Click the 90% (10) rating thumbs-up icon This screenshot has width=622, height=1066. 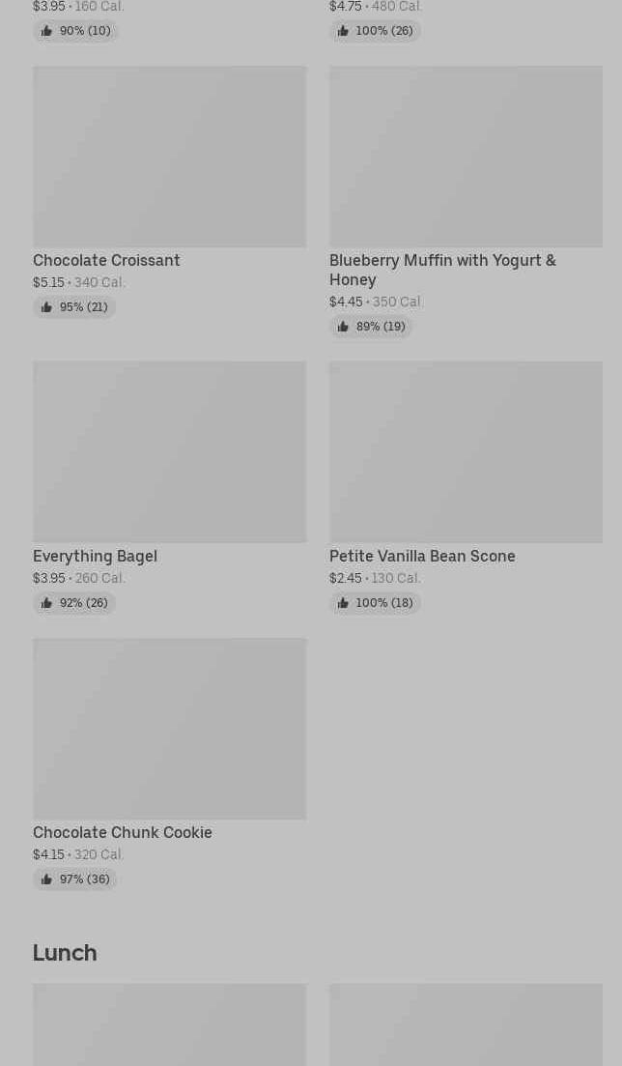click(x=46, y=31)
